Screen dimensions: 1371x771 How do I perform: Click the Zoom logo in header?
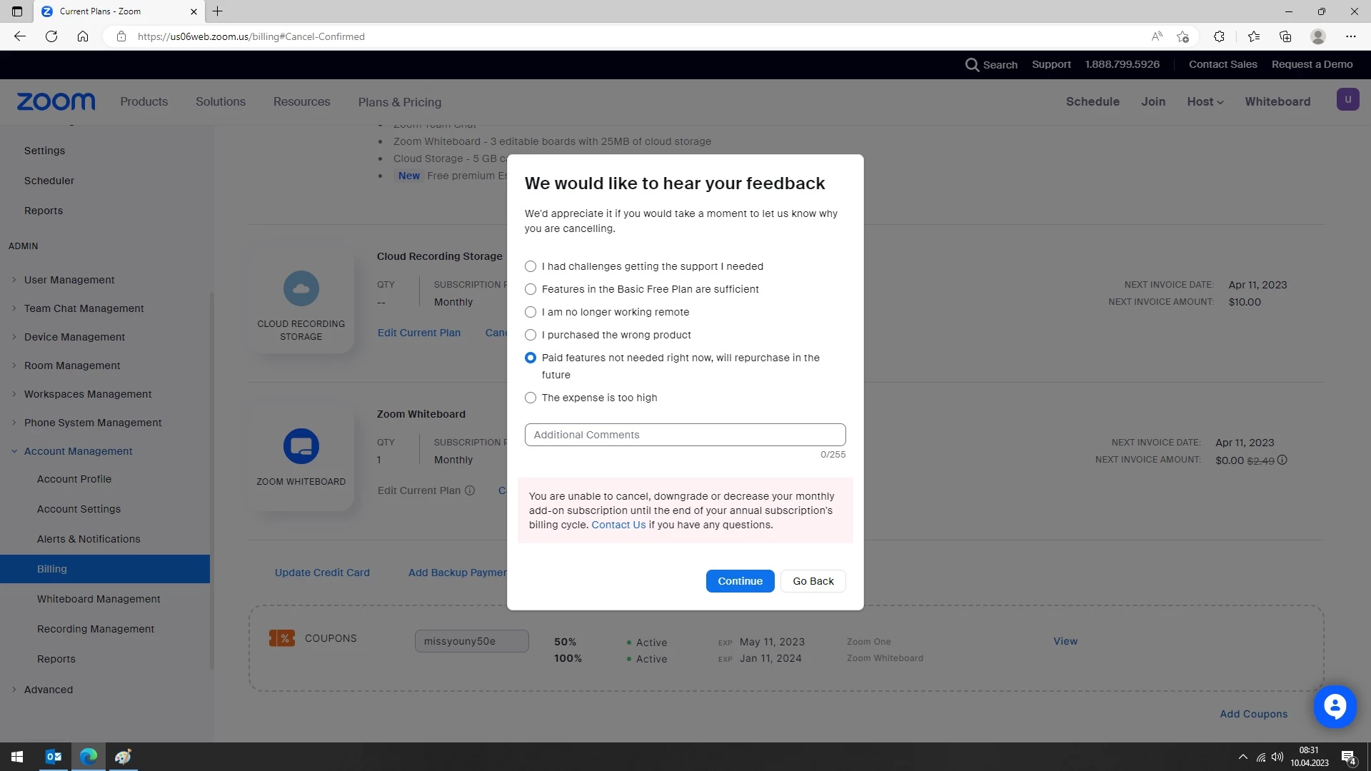[x=56, y=101]
